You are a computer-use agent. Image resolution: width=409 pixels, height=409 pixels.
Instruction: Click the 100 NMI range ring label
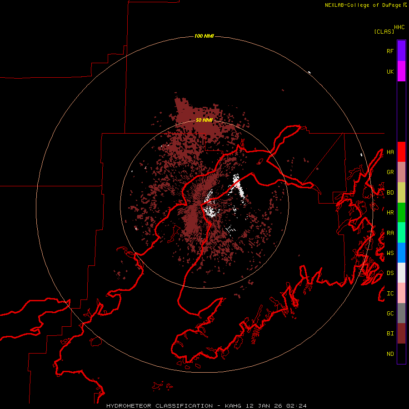[204, 36]
